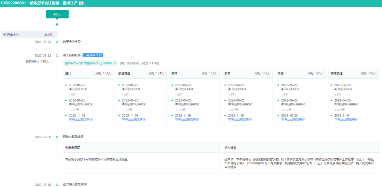382x187 pixels.
Task: Click the top teal timeline dot under 443天
Action: (x=57, y=24)
